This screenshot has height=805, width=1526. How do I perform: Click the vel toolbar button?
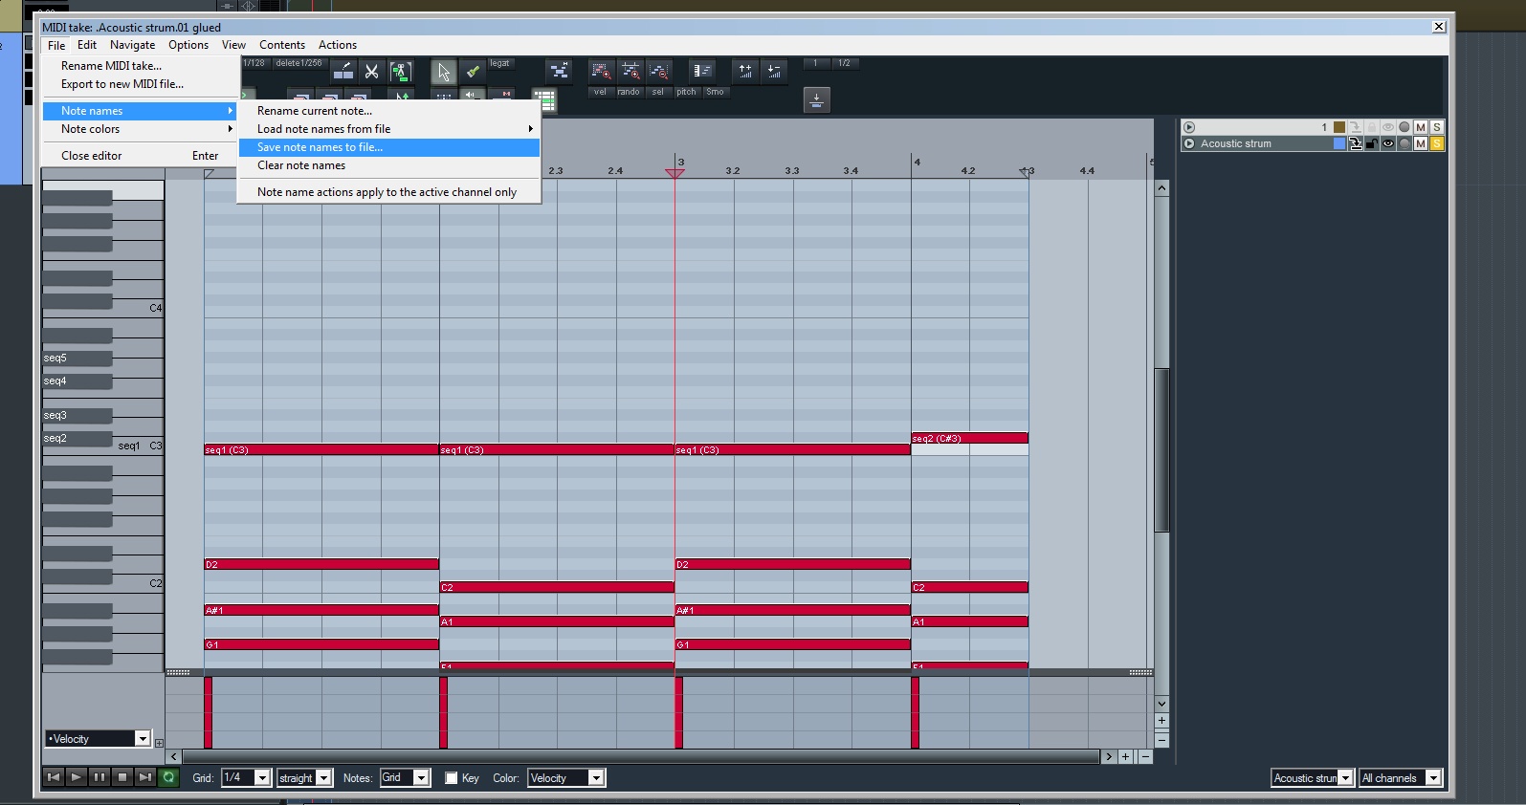[600, 92]
